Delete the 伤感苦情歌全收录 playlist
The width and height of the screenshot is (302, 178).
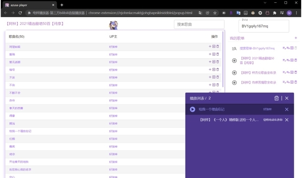click(x=296, y=82)
